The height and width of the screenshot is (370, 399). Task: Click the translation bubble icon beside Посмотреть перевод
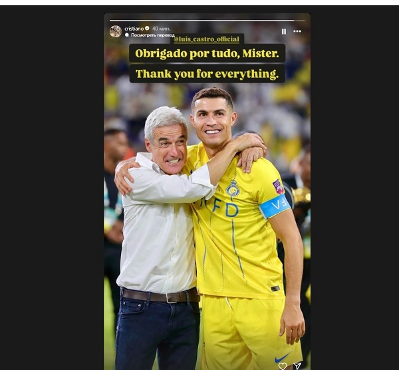(127, 35)
